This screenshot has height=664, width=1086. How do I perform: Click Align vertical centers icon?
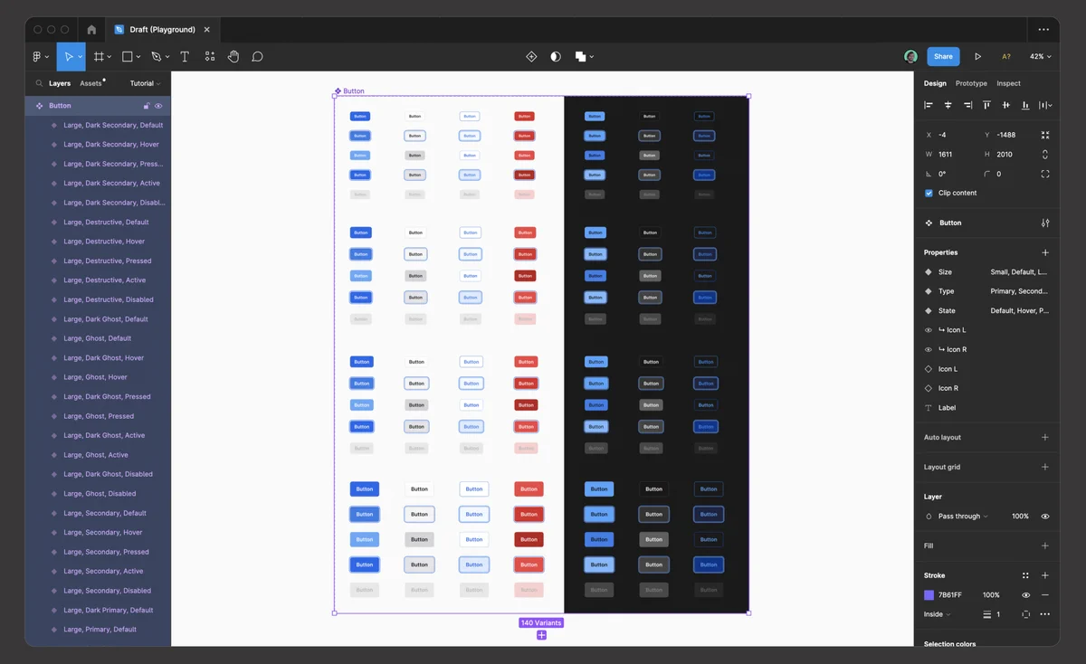1006,105
